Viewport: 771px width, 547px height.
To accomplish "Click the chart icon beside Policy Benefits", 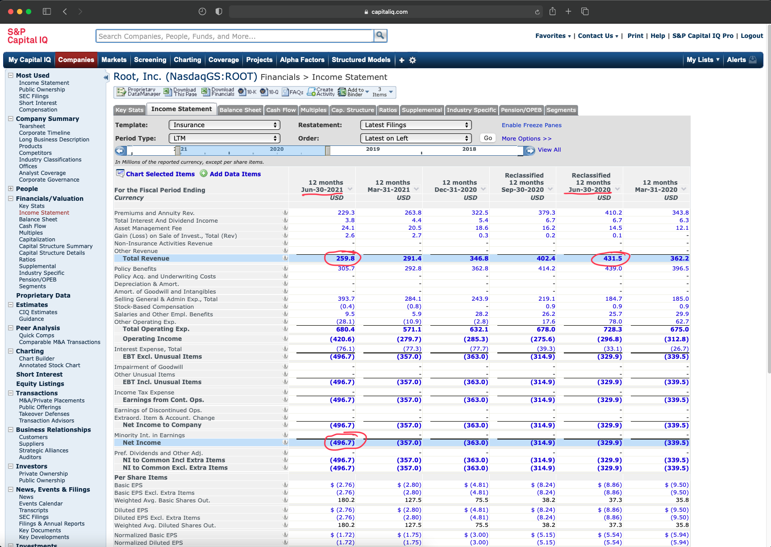I will (x=285, y=269).
